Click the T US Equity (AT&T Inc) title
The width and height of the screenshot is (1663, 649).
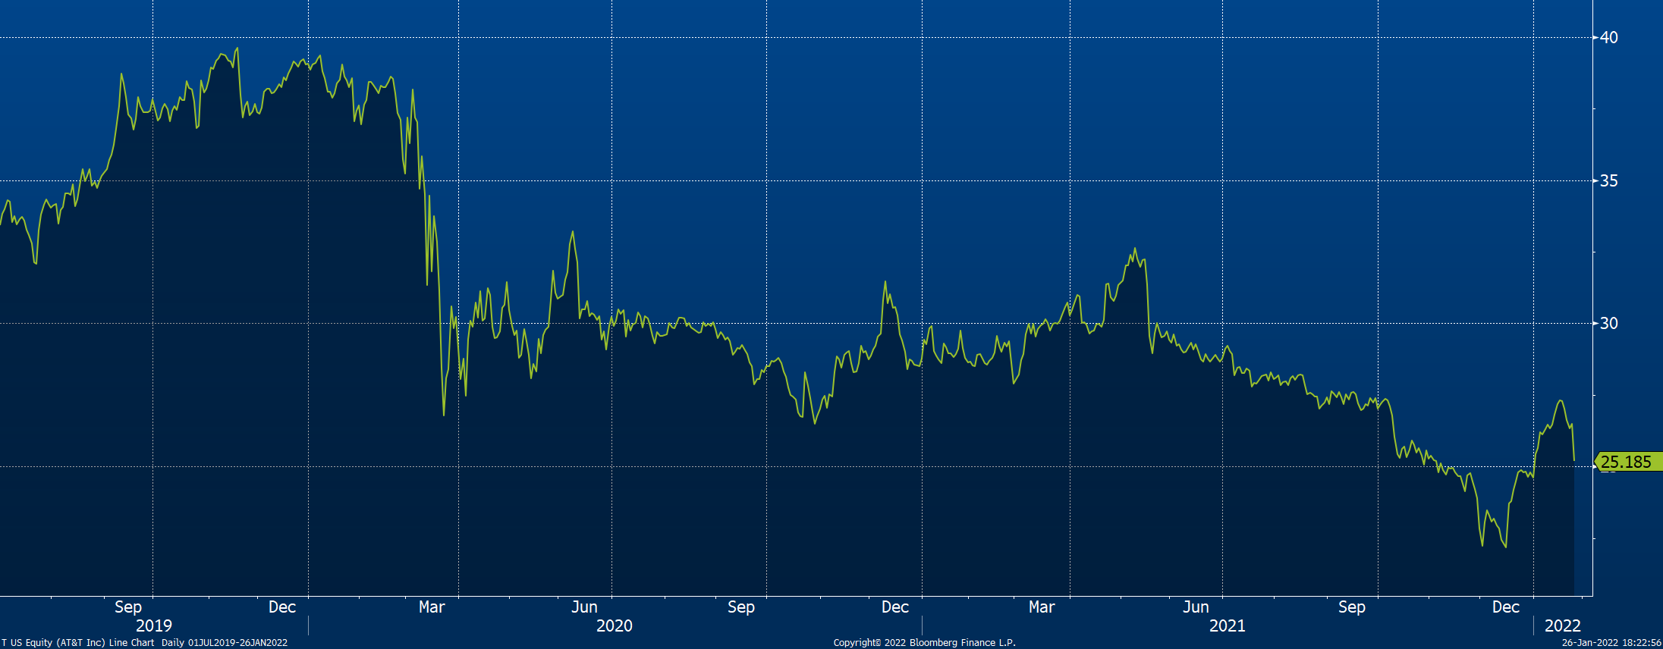click(x=53, y=643)
